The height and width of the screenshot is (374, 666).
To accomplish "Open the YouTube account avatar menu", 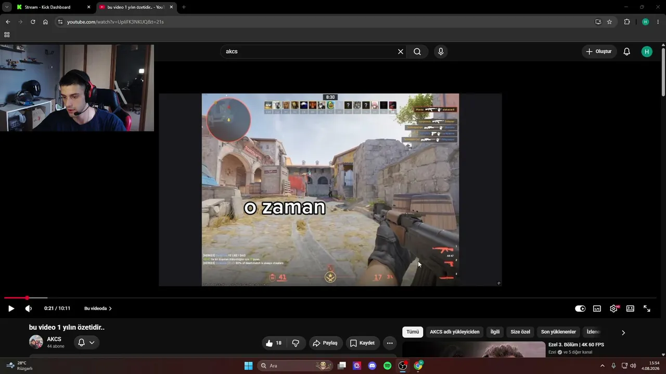I will coord(647,51).
